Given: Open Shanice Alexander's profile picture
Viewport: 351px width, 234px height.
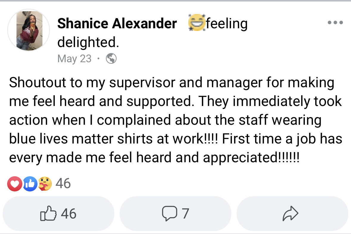Looking at the screenshot, I should [x=29, y=30].
